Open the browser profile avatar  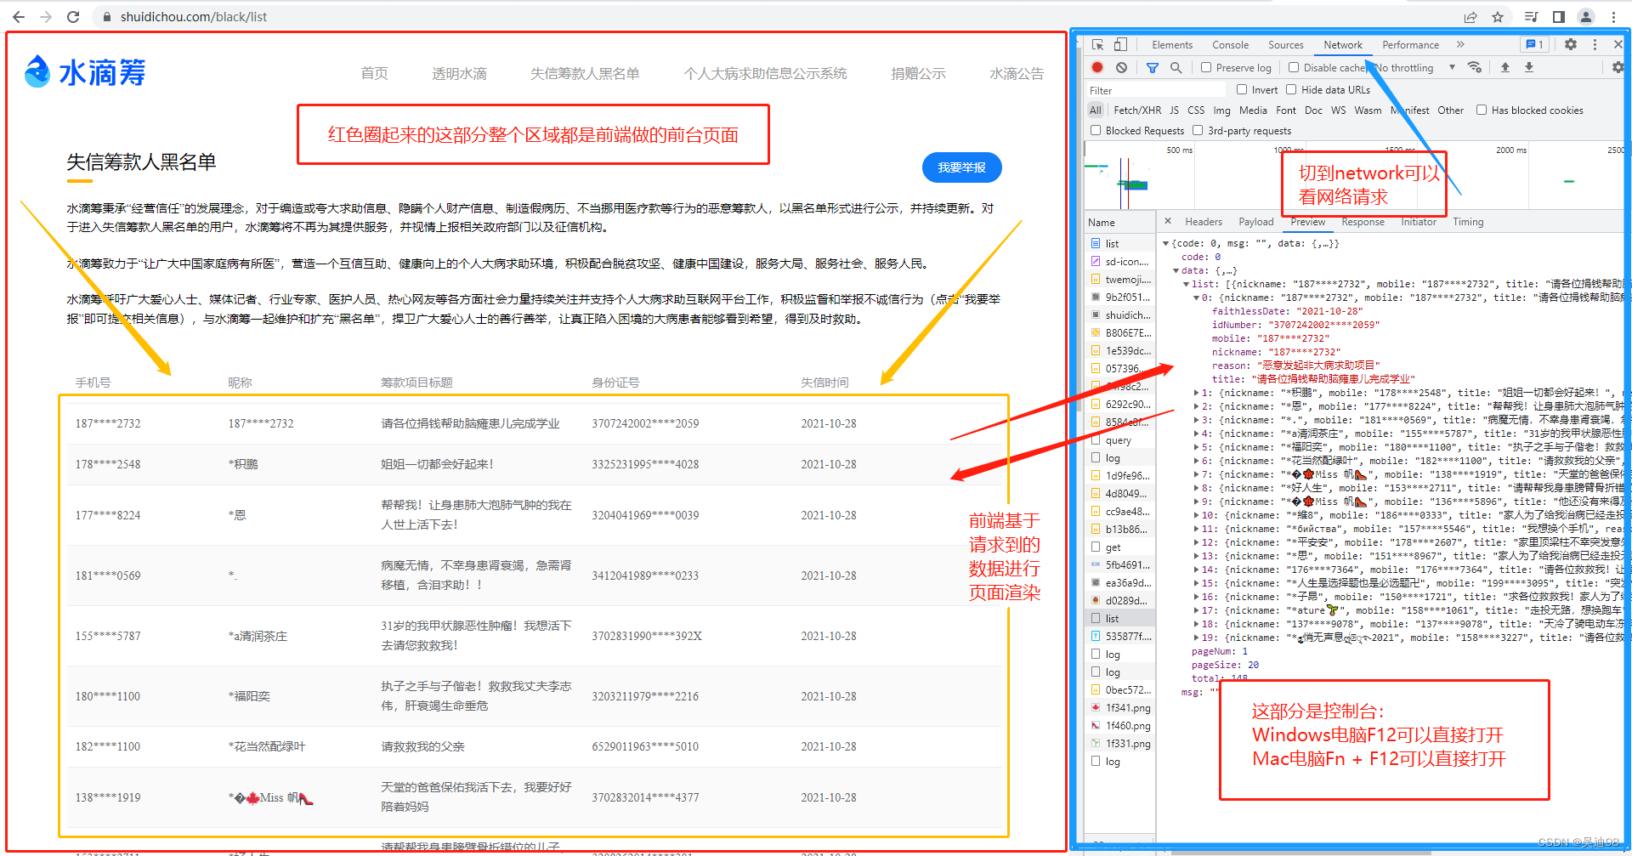1586,17
